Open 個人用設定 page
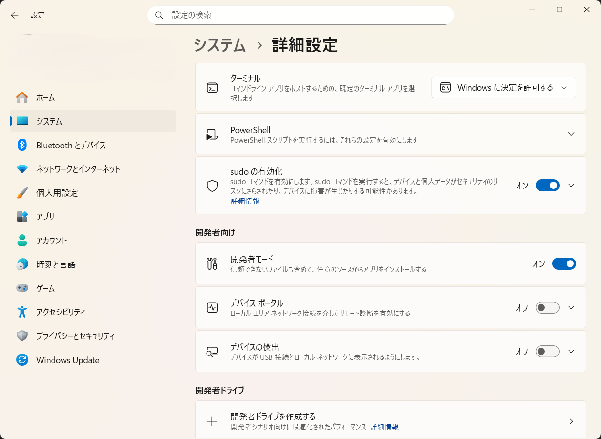Image resolution: width=601 pixels, height=439 pixels. (x=93, y=193)
